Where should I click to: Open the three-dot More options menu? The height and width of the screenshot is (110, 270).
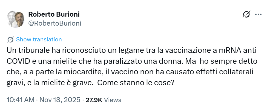258,14
